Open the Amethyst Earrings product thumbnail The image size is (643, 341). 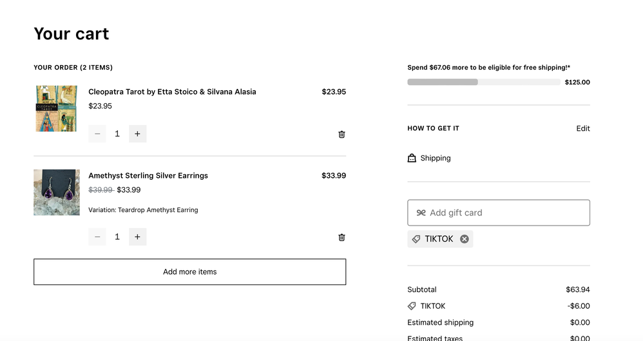point(57,192)
